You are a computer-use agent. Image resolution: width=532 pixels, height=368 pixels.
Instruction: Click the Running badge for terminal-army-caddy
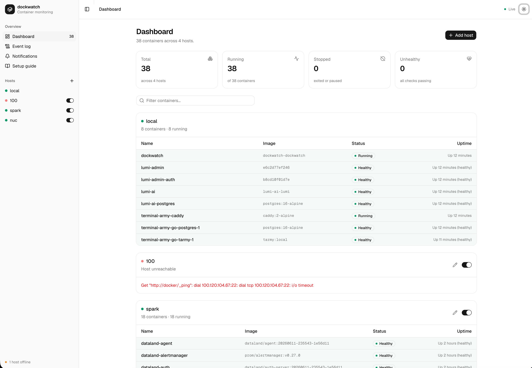(x=363, y=216)
